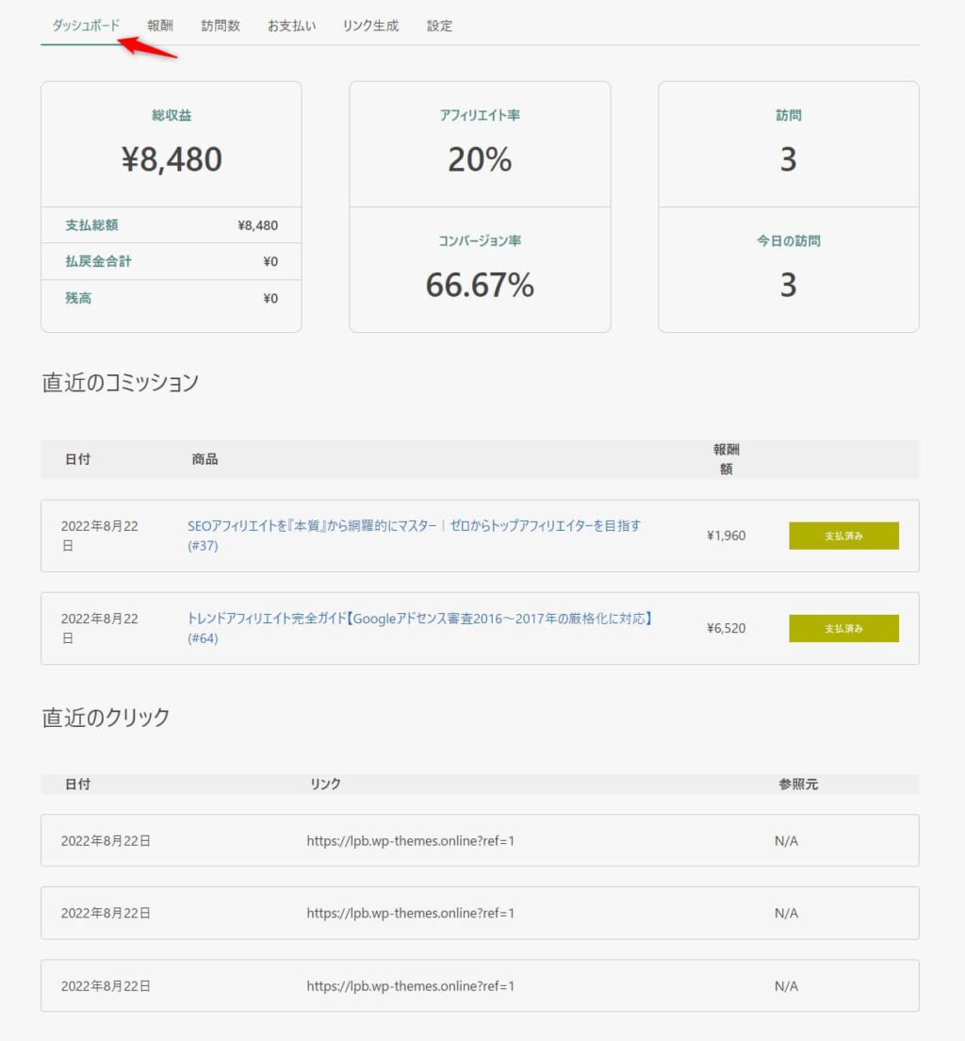Click 支払済み button for the ¥1,960 commission
Image resolution: width=965 pixels, height=1041 pixels.
843,536
